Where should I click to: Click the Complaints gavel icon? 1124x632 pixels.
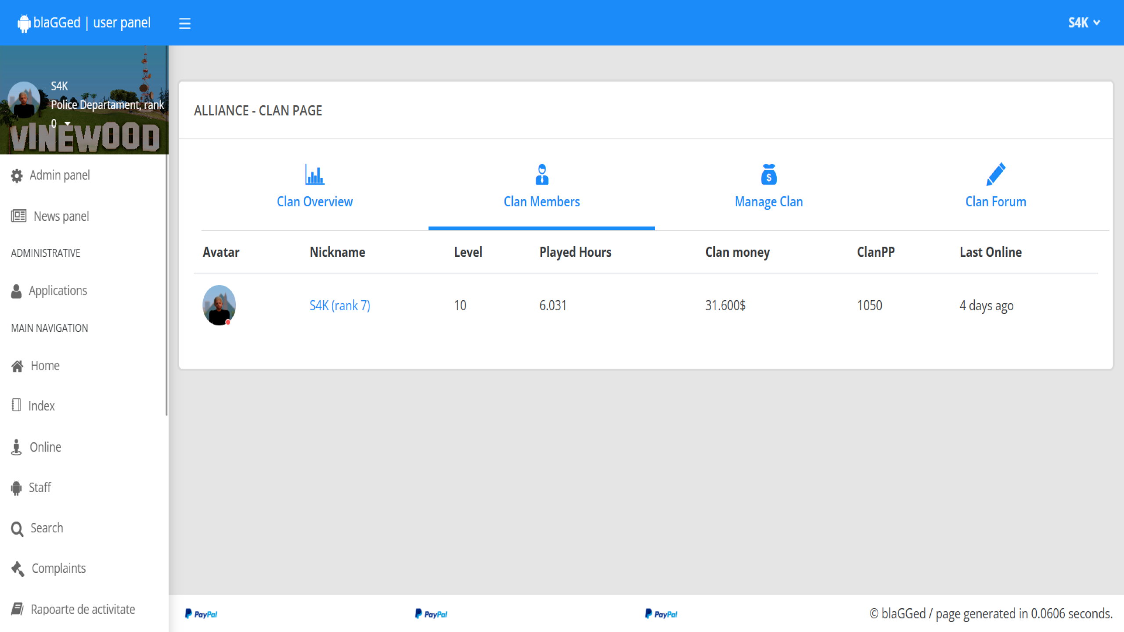tap(18, 569)
